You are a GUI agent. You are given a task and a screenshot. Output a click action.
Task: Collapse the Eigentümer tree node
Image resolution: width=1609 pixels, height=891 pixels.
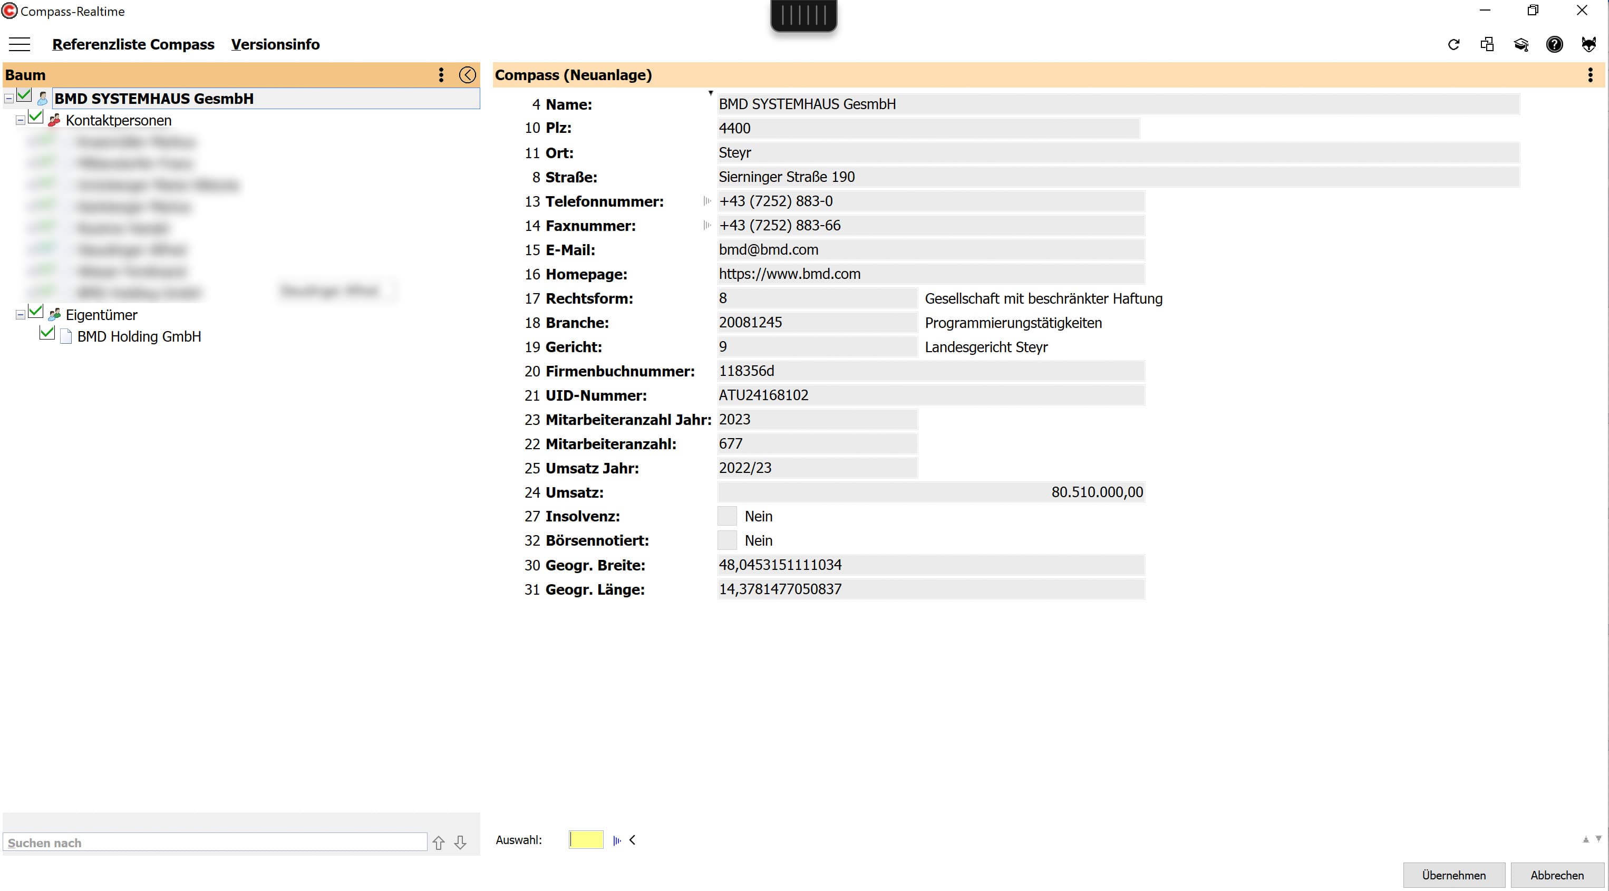tap(21, 315)
